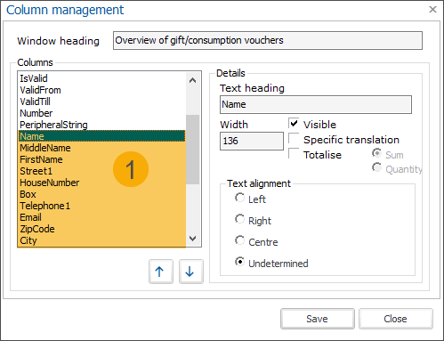
Task: Select Street1 column entry
Action: (x=101, y=171)
